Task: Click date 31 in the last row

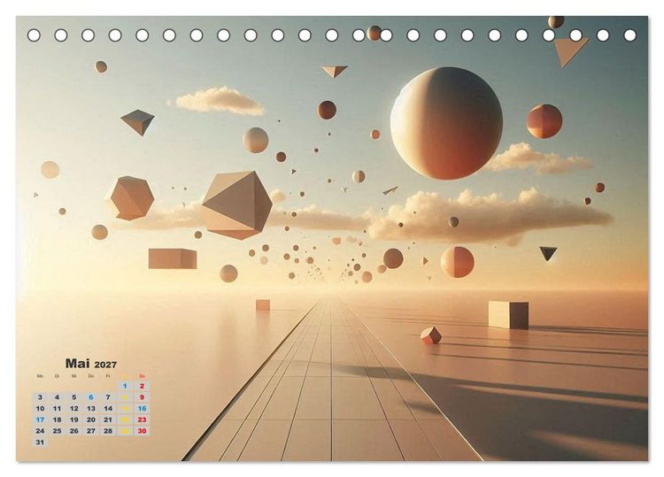Action: coord(40,442)
